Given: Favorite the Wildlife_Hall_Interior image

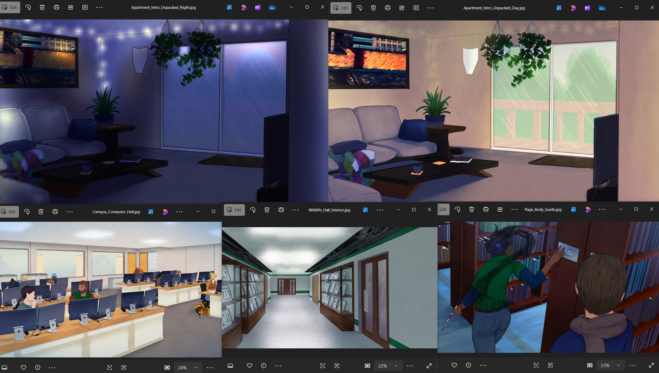Looking at the screenshot, I should (250, 366).
